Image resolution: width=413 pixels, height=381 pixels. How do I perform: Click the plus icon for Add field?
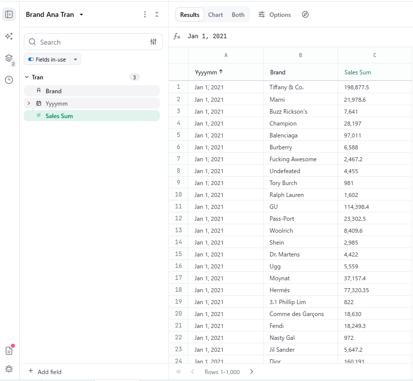click(31, 371)
